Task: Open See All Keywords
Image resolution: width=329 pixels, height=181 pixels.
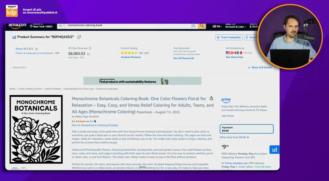Action: click(183, 58)
